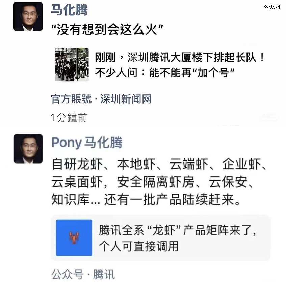The height and width of the screenshot is (282, 286).
Task: Tap the avatar beside the top 马化腾 post
Action: (28, 17)
